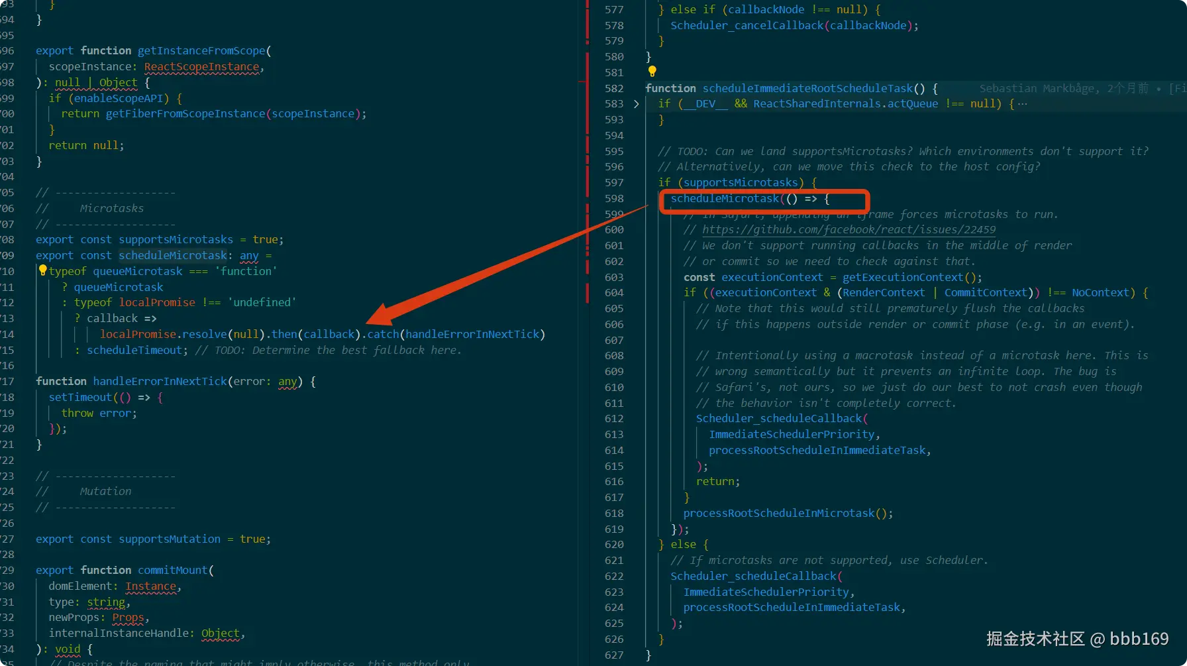Click line number 620 in the right gutter
Screen dimensions: 1187x666
pyautogui.click(x=614, y=545)
